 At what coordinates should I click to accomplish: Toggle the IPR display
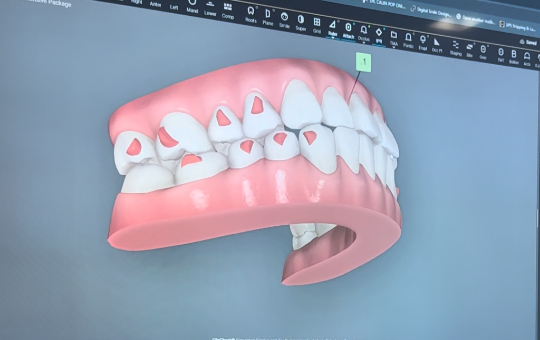(x=379, y=36)
